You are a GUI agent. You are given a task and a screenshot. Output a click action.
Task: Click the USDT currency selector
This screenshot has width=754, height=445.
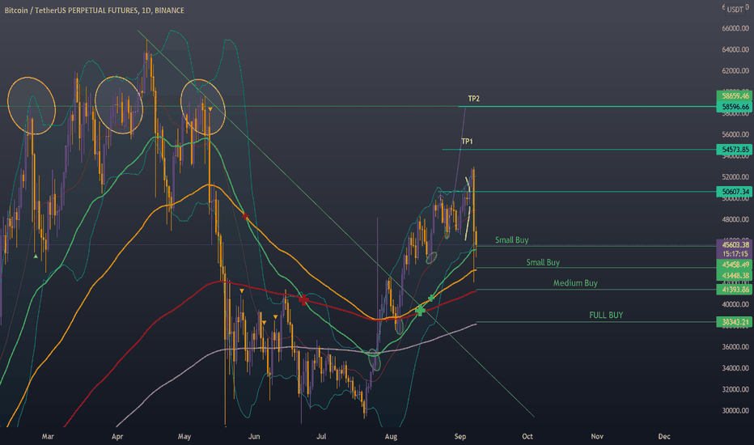pos(735,9)
